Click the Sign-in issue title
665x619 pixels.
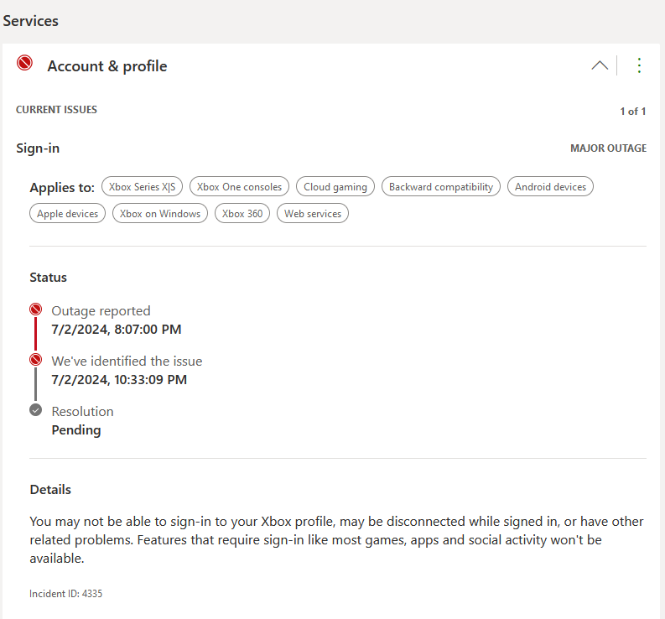click(x=38, y=148)
